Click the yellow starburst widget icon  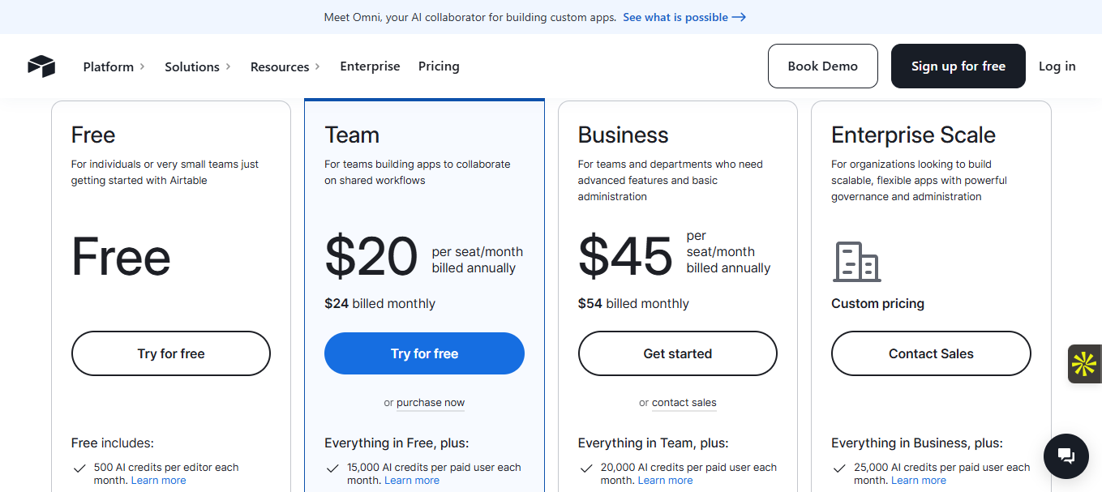[x=1084, y=364]
